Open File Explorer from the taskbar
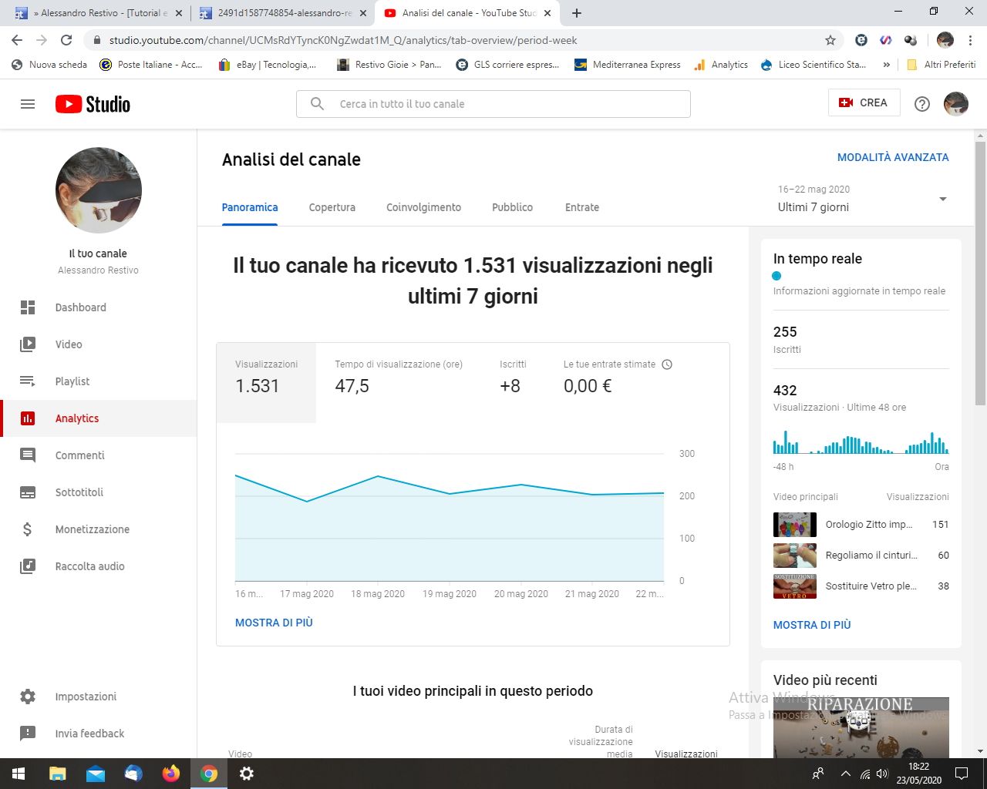The height and width of the screenshot is (789, 987). [x=58, y=774]
